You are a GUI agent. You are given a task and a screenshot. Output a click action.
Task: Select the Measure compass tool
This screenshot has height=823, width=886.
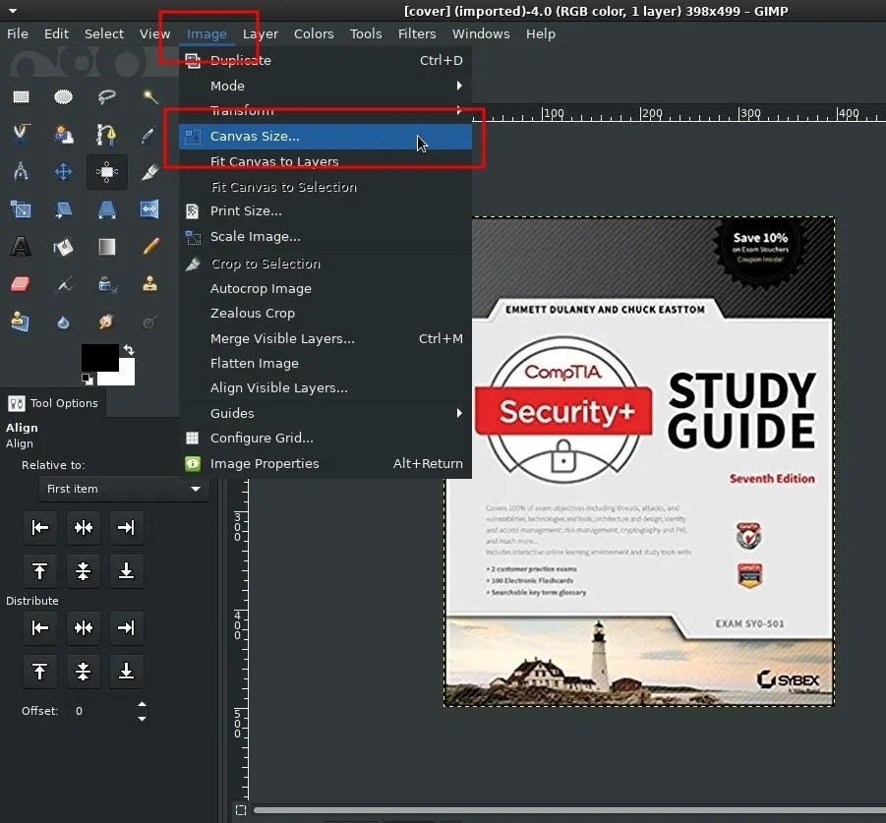click(x=21, y=172)
